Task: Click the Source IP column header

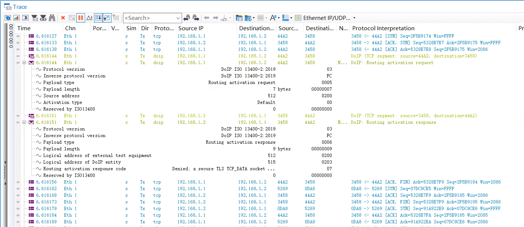Action: [191, 28]
